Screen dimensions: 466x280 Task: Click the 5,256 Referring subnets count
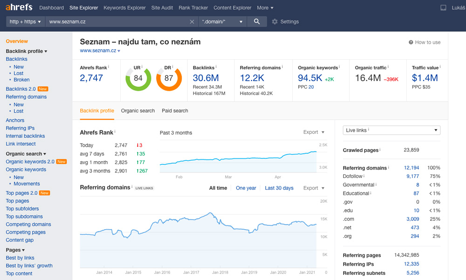tap(413, 273)
